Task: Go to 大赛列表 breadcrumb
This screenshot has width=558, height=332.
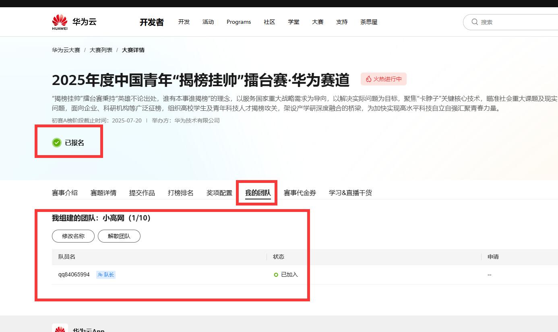Action: coord(101,50)
